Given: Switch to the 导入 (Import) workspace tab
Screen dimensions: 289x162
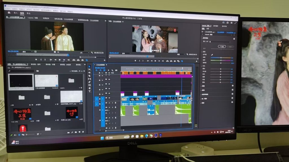Looking at the screenshot, I should pyautogui.click(x=16, y=13).
